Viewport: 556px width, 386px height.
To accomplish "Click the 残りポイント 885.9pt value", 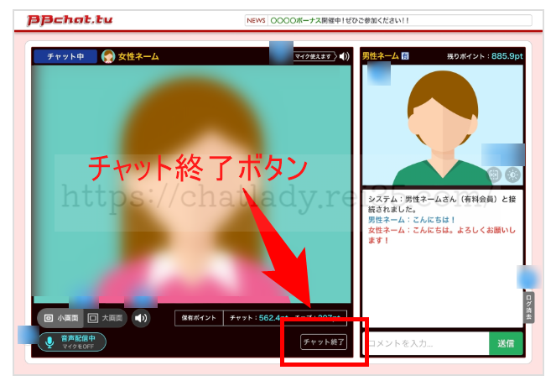I will pyautogui.click(x=507, y=56).
